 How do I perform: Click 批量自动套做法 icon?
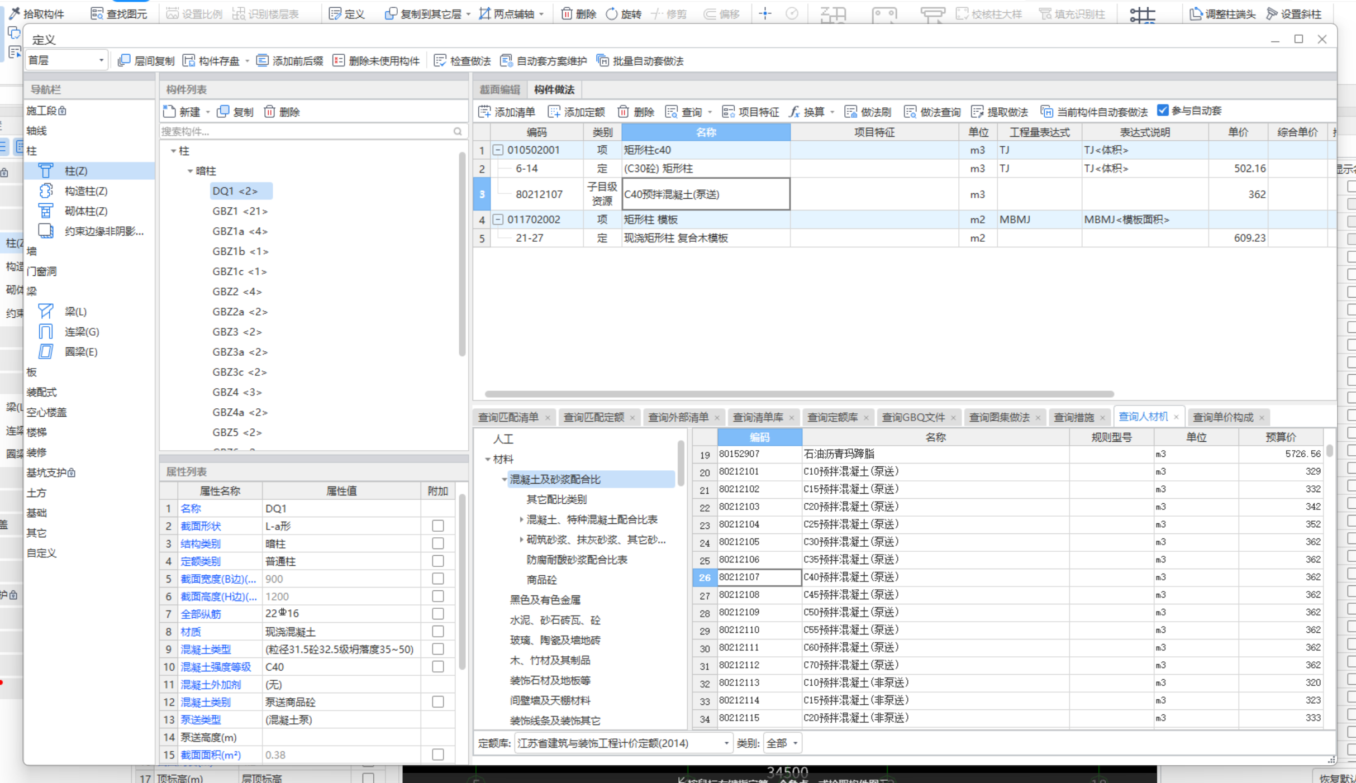tap(602, 61)
